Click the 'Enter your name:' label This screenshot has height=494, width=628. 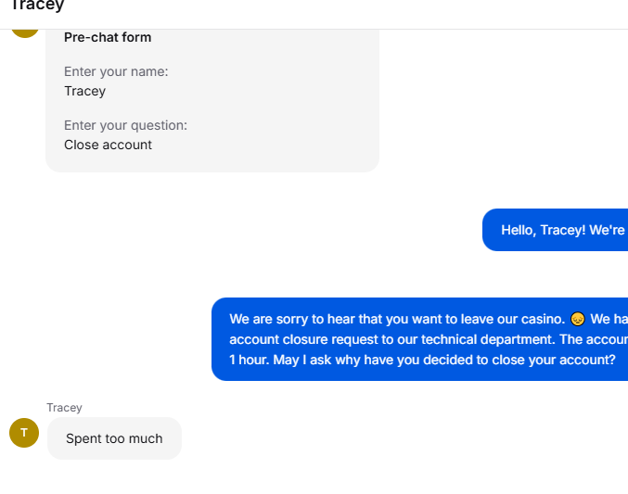(x=116, y=71)
